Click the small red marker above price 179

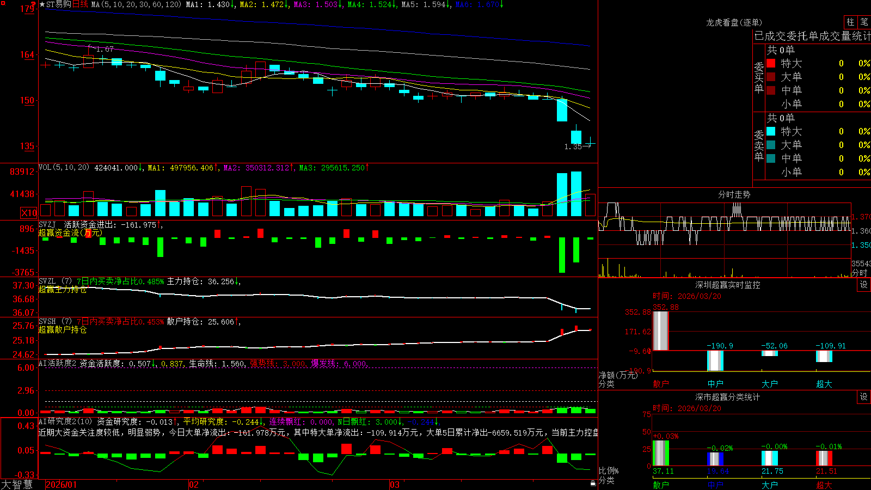(32, 5)
